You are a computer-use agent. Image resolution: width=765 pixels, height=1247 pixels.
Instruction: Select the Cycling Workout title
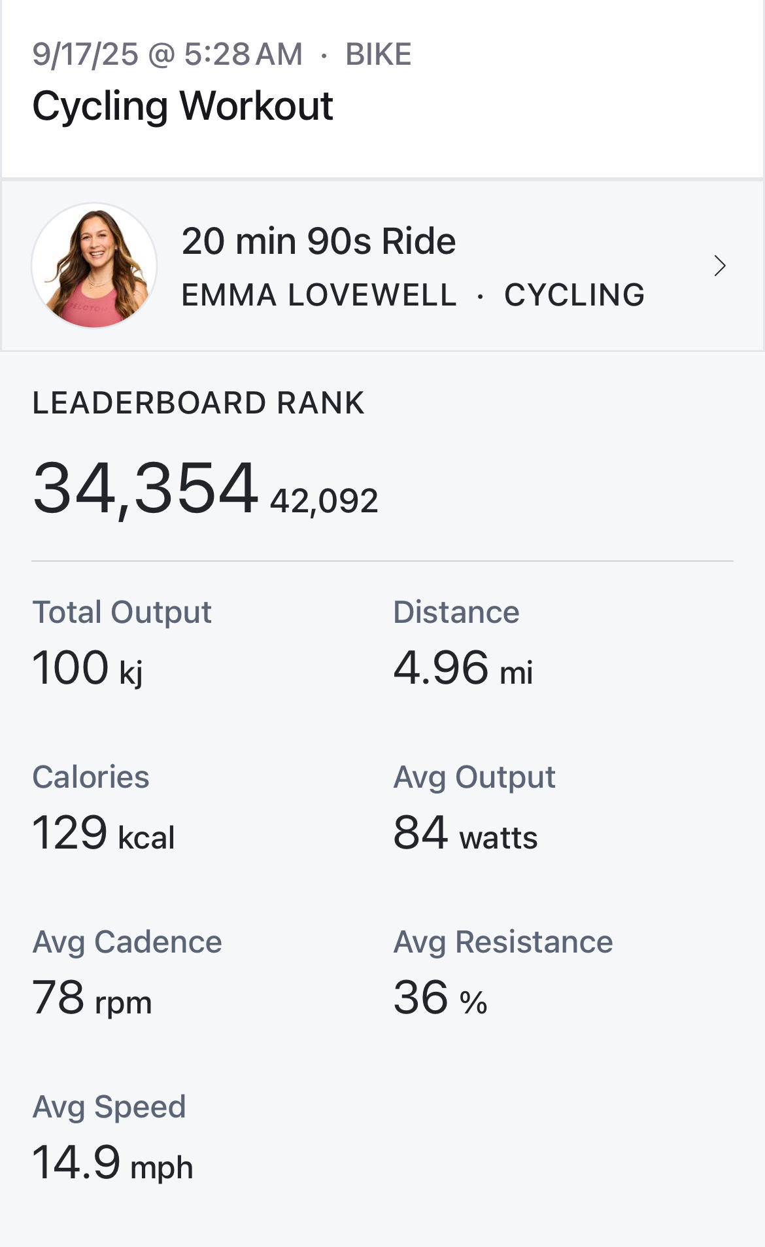pos(182,106)
